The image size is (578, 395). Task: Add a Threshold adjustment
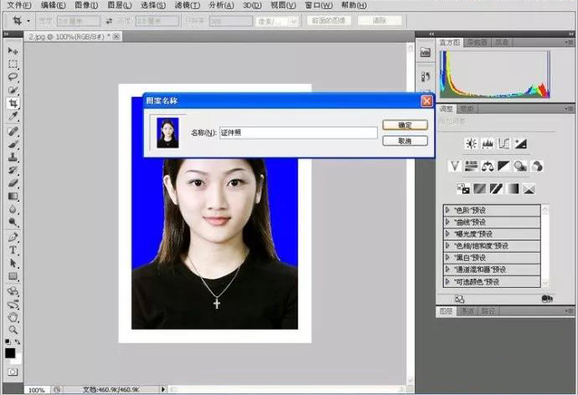[x=496, y=189]
